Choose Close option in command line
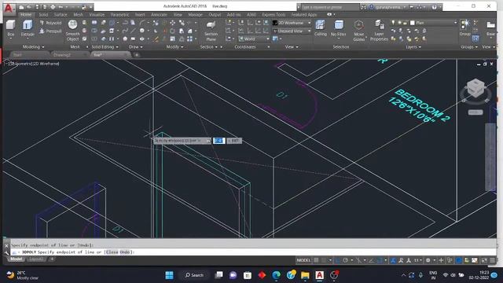 tap(112, 252)
